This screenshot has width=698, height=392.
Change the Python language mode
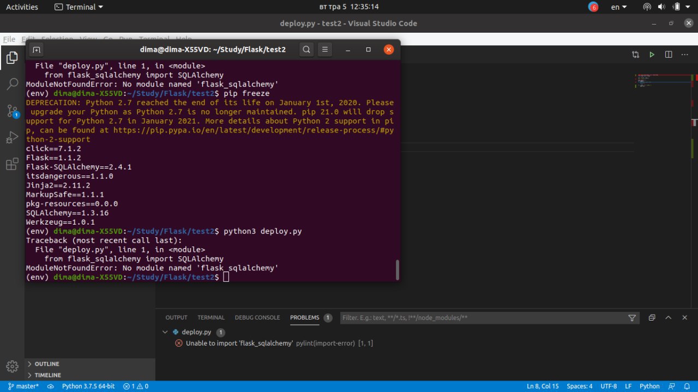point(649,386)
